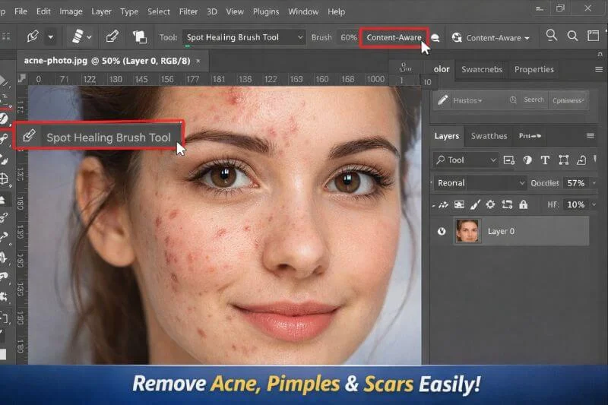Click the brush size 60% value
This screenshot has height=405, width=608.
coord(348,37)
